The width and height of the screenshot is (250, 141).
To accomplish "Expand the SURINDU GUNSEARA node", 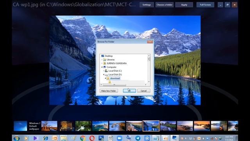I will click(x=102, y=63).
